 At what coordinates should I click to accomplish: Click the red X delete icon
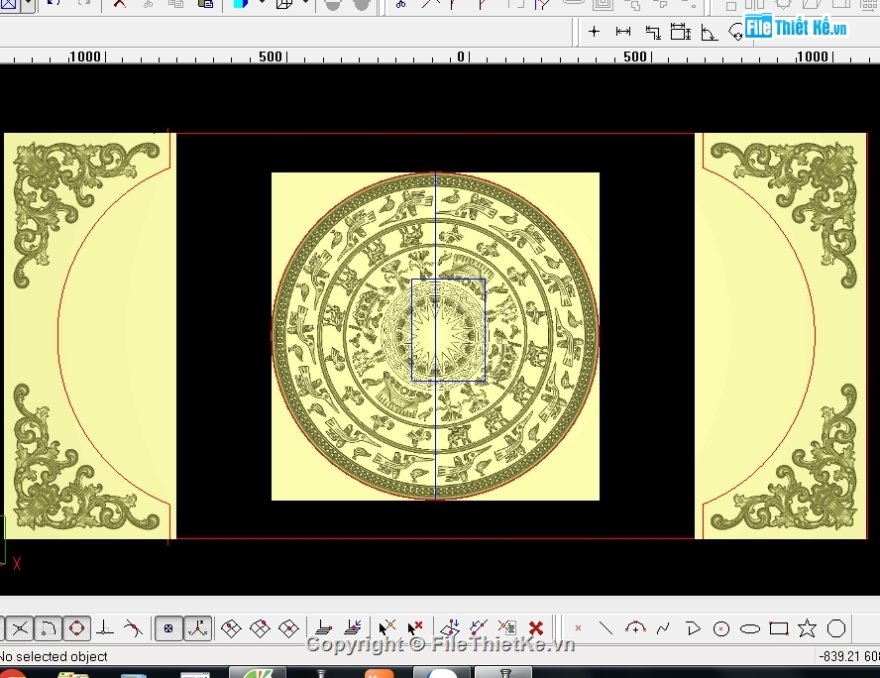(x=536, y=628)
